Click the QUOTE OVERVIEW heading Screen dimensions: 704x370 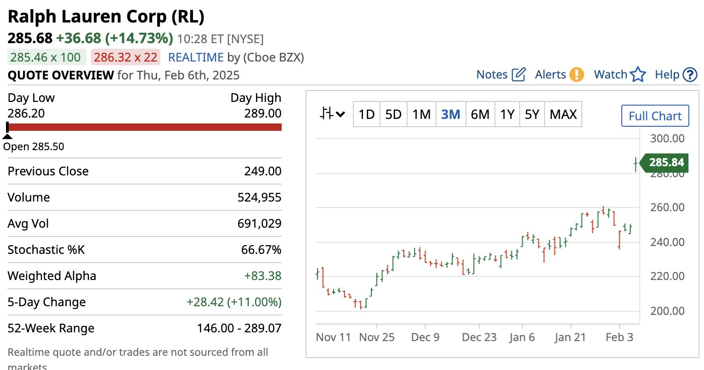coord(61,75)
